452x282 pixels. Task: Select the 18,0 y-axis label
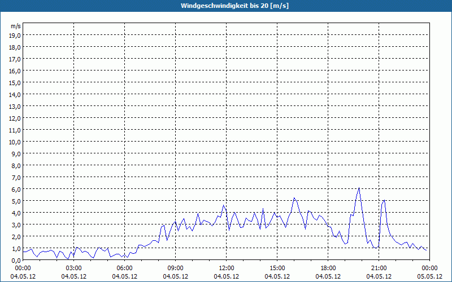[x=15, y=47]
